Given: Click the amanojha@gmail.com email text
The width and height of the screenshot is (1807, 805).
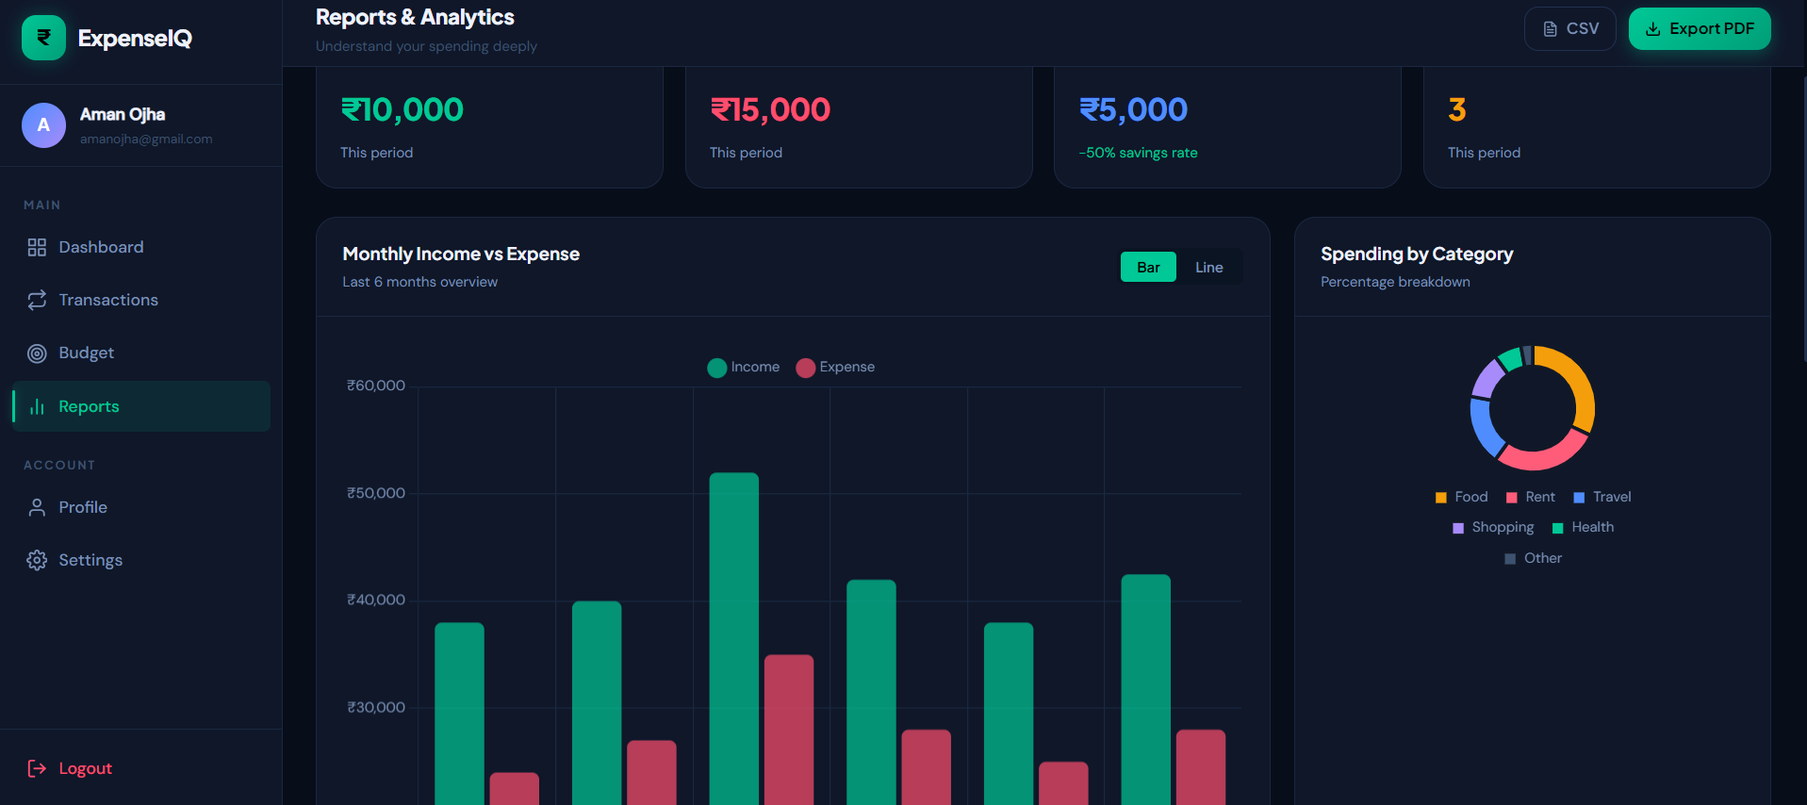Looking at the screenshot, I should tap(146, 139).
